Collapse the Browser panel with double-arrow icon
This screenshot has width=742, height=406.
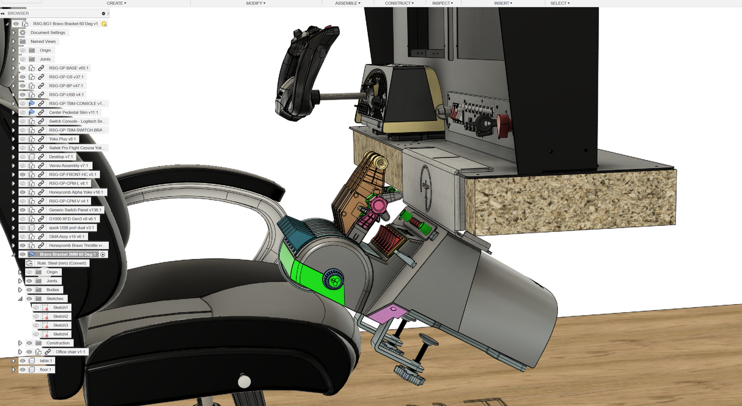pyautogui.click(x=3, y=13)
